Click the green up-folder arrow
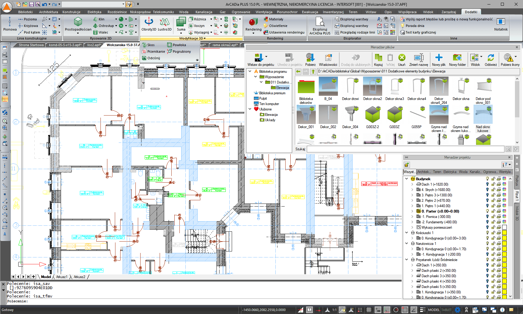523x314 pixels. 313,72
